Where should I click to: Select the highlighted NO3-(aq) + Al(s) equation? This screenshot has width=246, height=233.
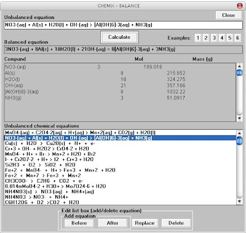[x=120, y=138]
